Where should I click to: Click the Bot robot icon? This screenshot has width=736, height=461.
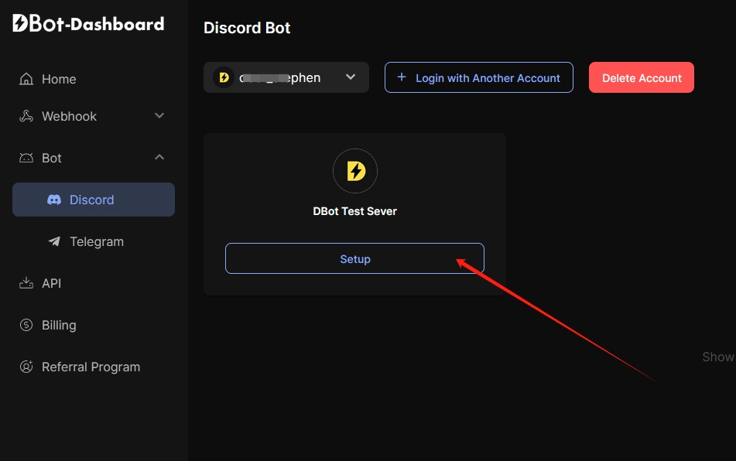point(26,158)
